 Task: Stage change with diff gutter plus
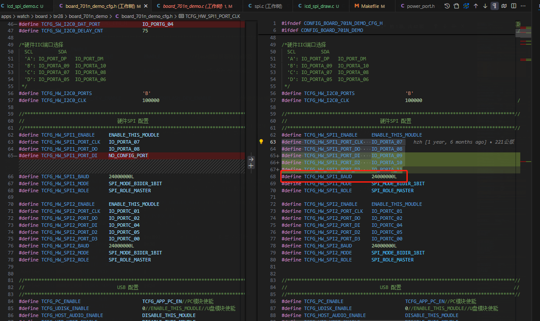[251, 166]
